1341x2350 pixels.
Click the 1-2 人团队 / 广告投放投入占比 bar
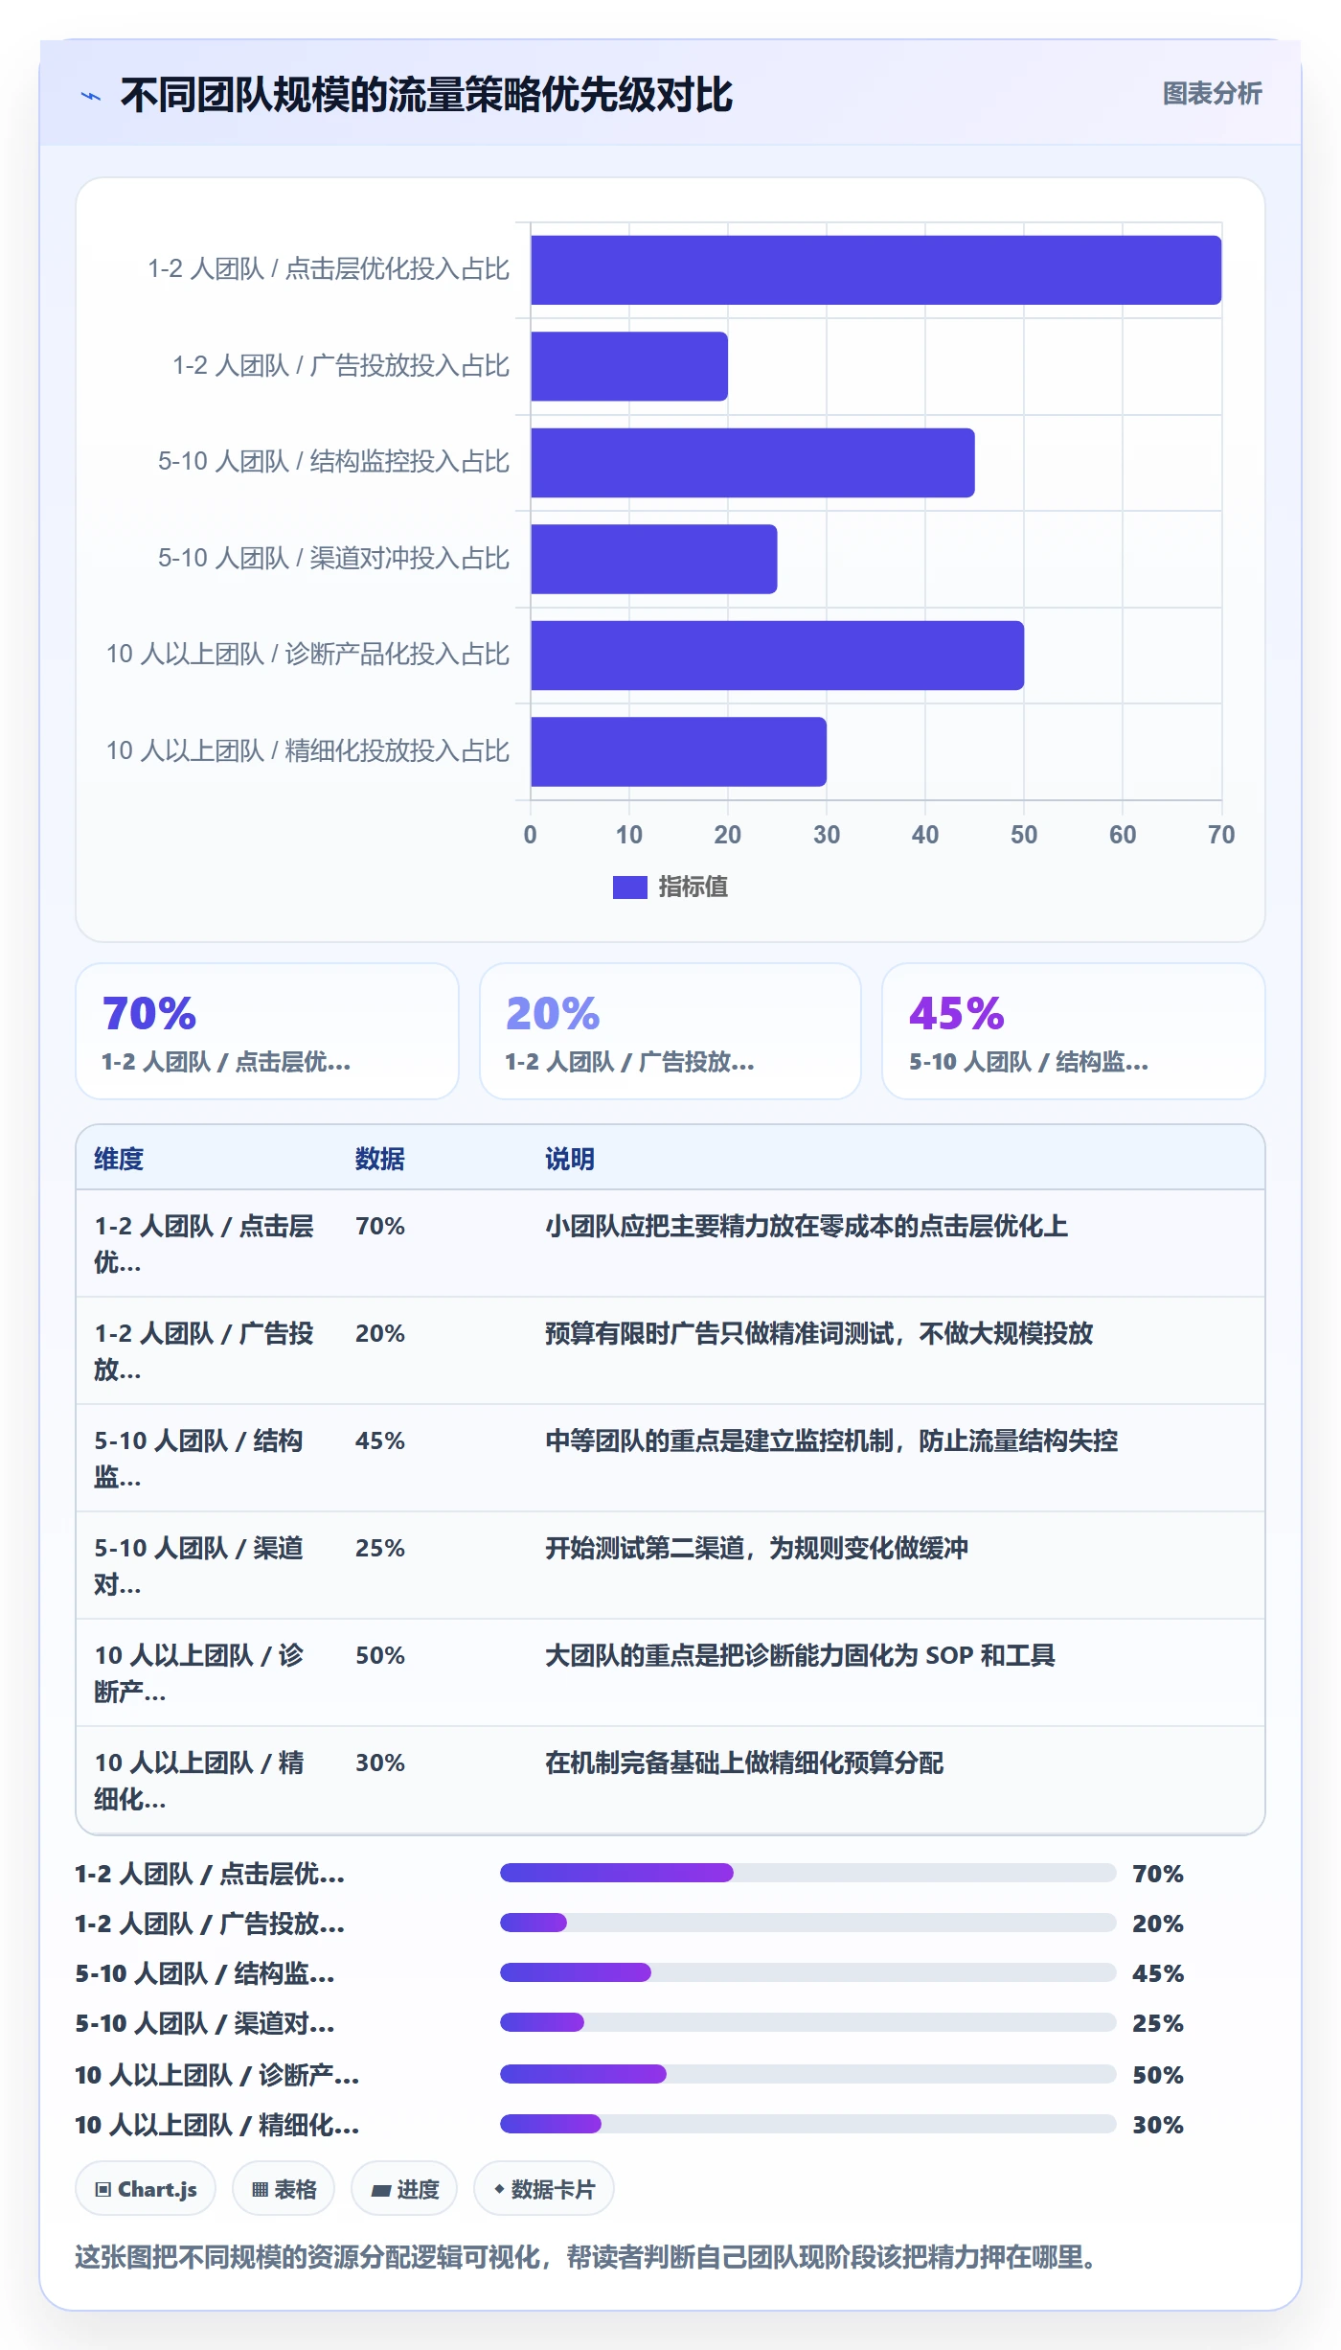pos(629,366)
